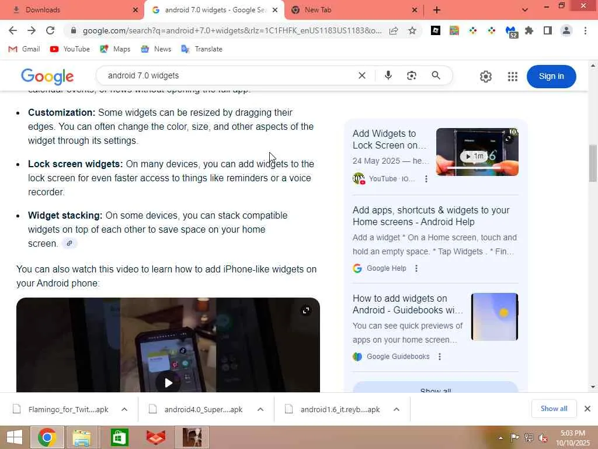Viewport: 598px width, 449px height.
Task: Click the Google logo
Action: click(x=47, y=77)
